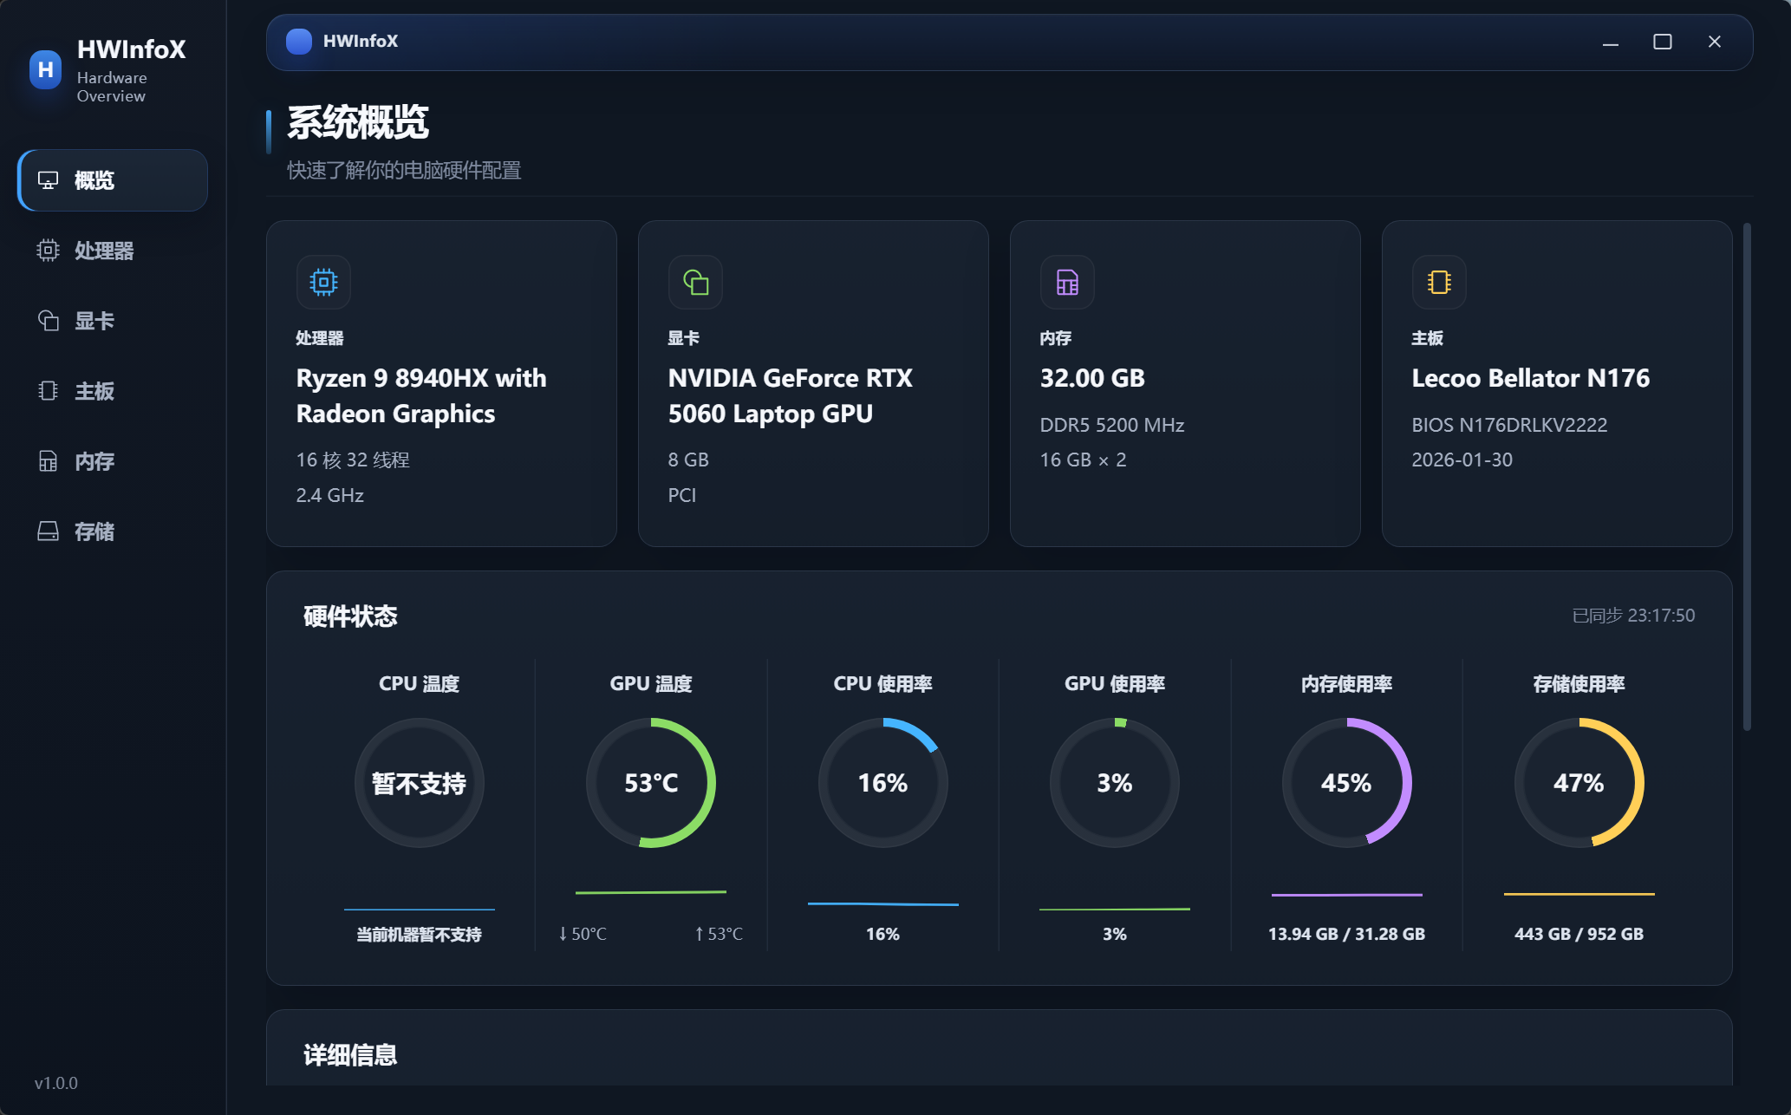Click the yellow motherboard icon in 主板 card
Screen dimensions: 1791x1115
pos(1439,282)
